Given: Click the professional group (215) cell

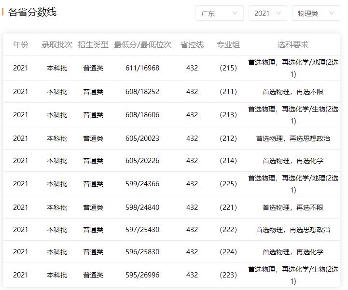Looking at the screenshot, I should point(228,68).
